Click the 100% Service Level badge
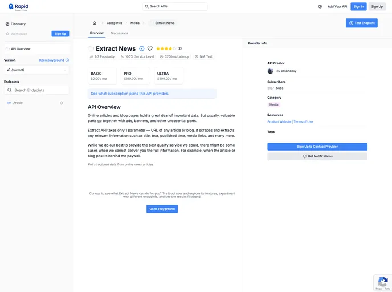Viewport: 392px width, 292px height. click(x=137, y=57)
